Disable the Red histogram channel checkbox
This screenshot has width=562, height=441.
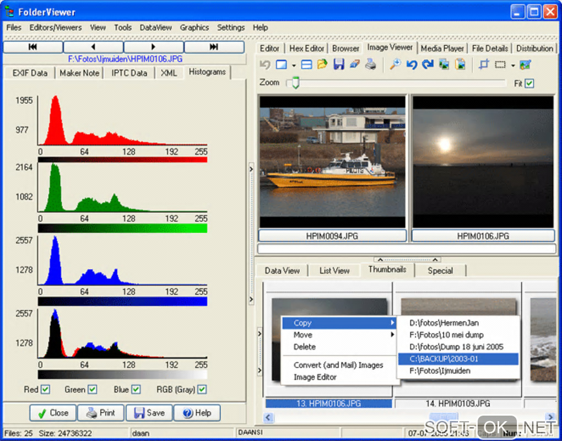(x=45, y=390)
